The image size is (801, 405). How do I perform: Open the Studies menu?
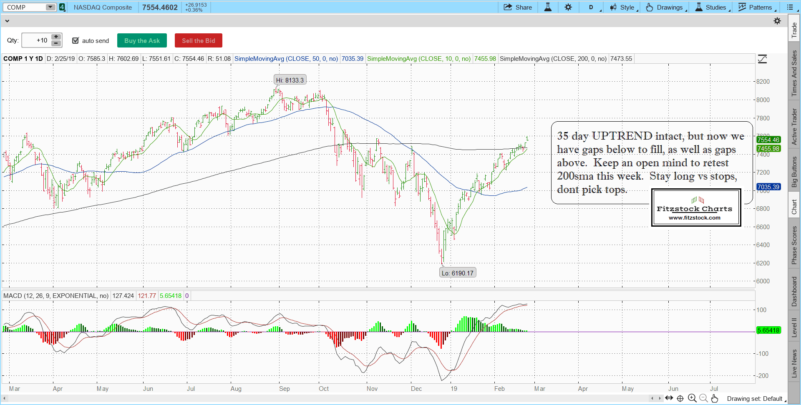712,7
